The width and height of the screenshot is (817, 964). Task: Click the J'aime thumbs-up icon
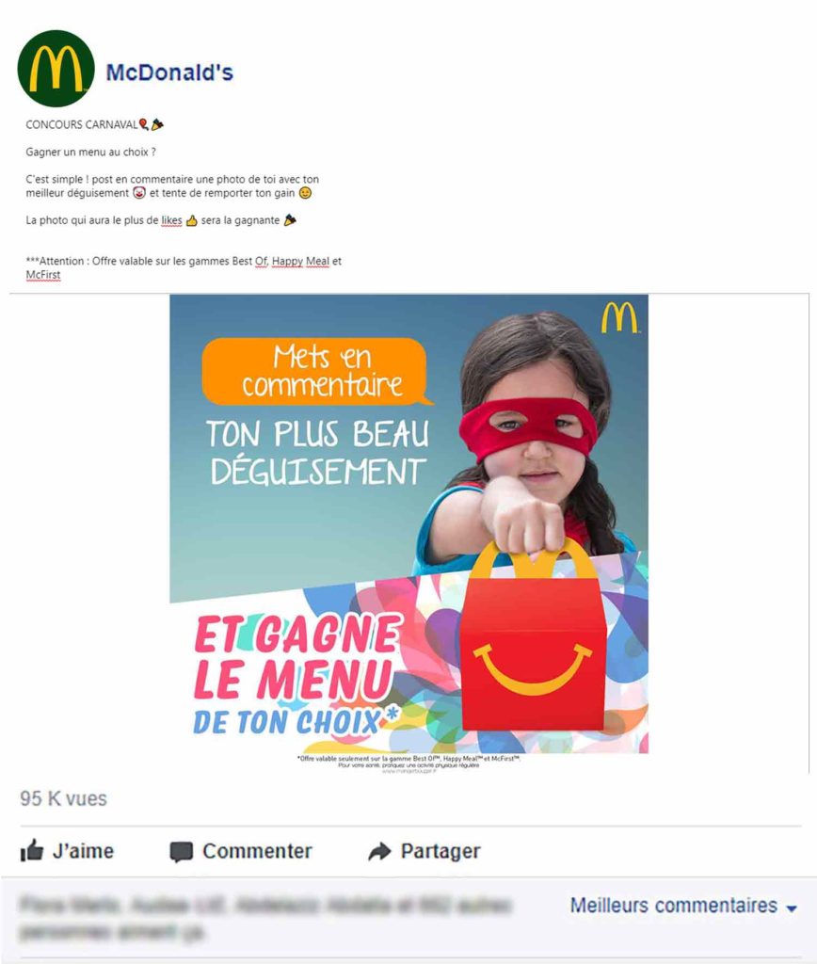[x=32, y=850]
